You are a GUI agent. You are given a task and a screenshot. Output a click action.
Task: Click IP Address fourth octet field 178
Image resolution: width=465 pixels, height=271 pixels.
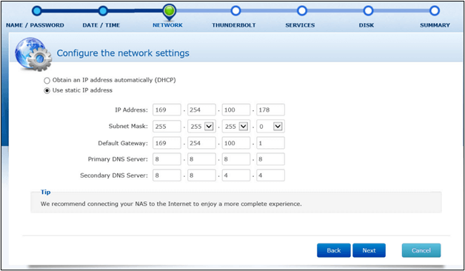click(x=270, y=110)
